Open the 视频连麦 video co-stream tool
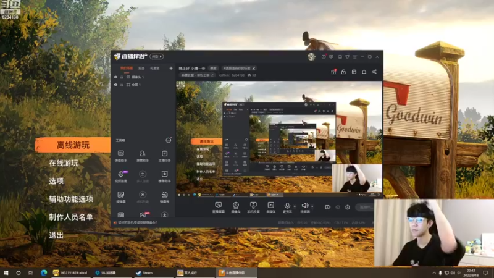Viewport: 494px width, 278px height. tap(120, 177)
